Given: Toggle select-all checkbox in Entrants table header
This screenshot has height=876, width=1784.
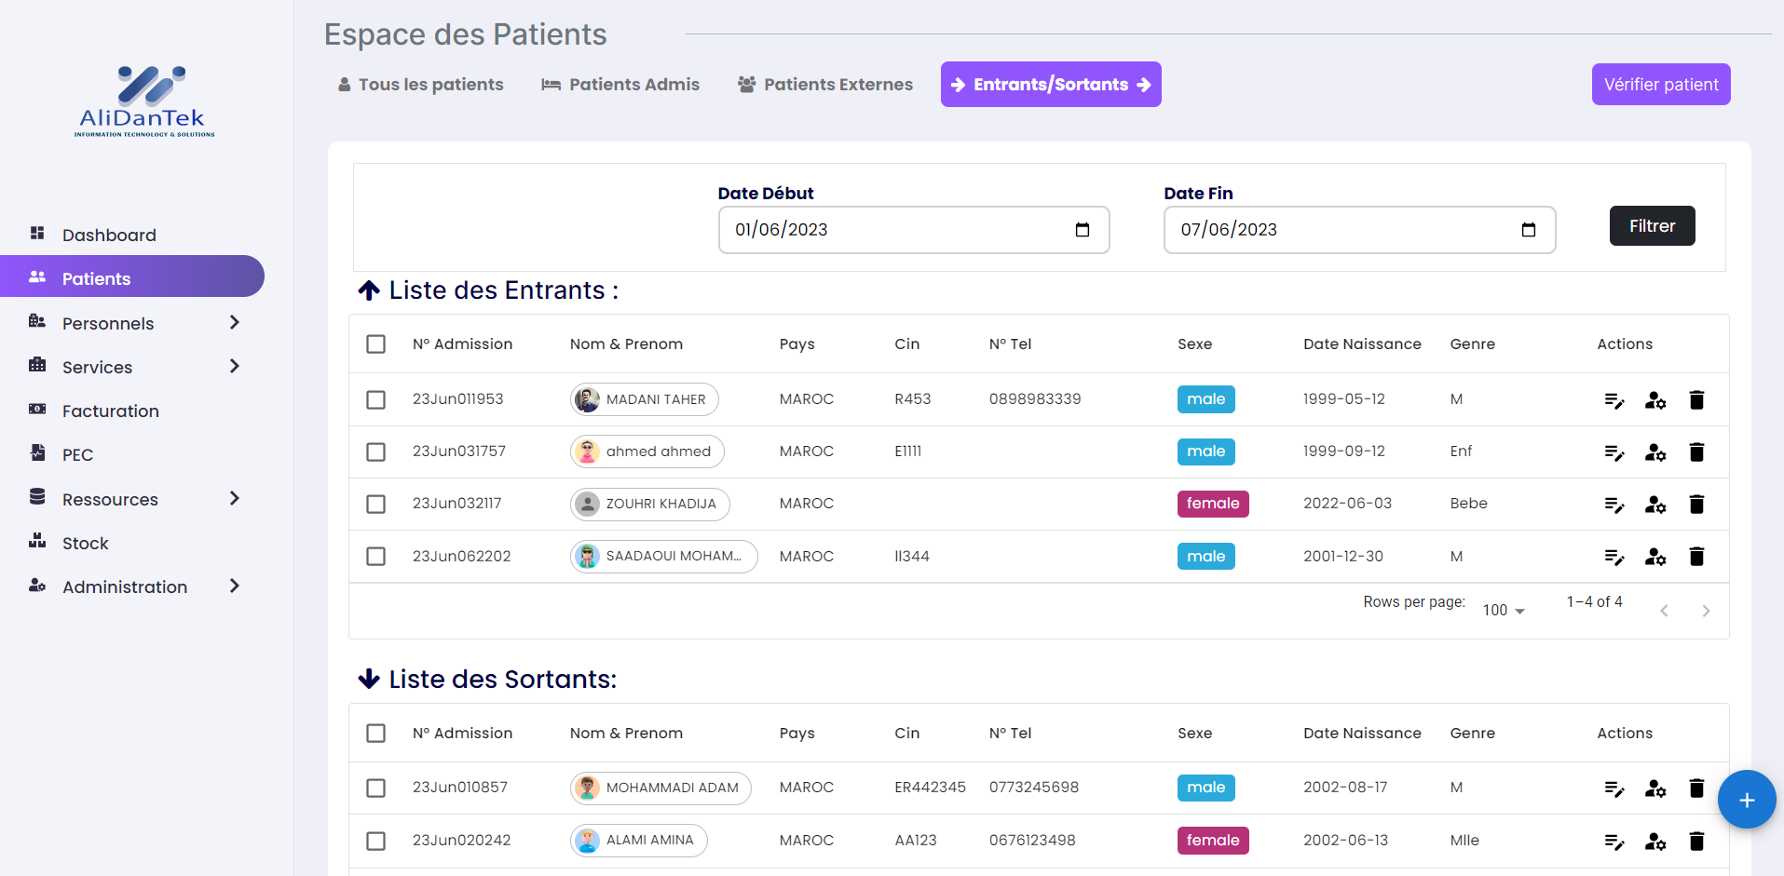Looking at the screenshot, I should point(376,344).
